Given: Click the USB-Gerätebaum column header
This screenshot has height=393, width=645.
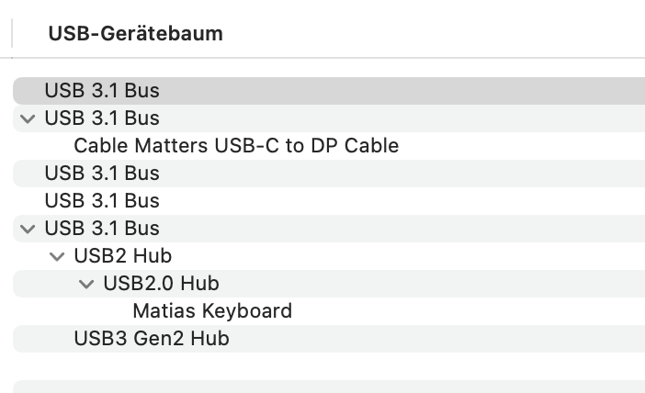Looking at the screenshot, I should pos(135,34).
